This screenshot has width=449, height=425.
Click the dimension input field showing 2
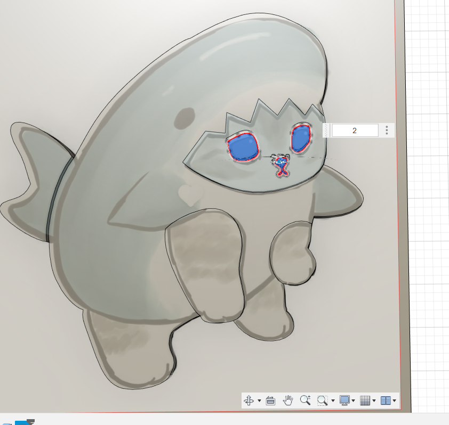[x=355, y=130]
